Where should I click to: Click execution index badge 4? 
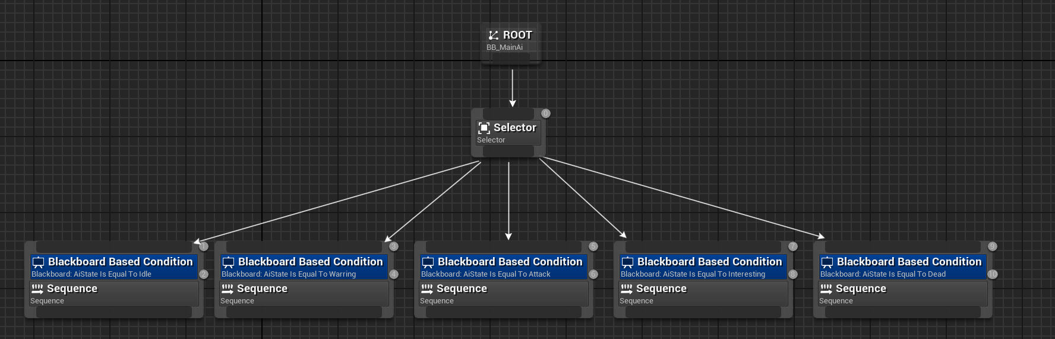tap(394, 274)
